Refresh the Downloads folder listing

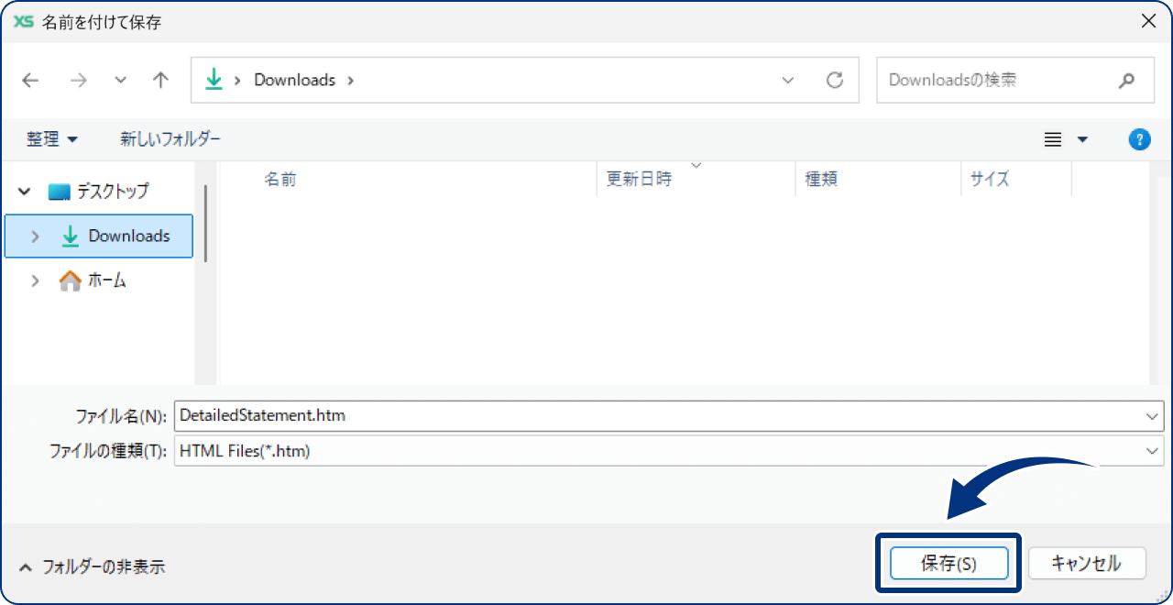tap(834, 81)
